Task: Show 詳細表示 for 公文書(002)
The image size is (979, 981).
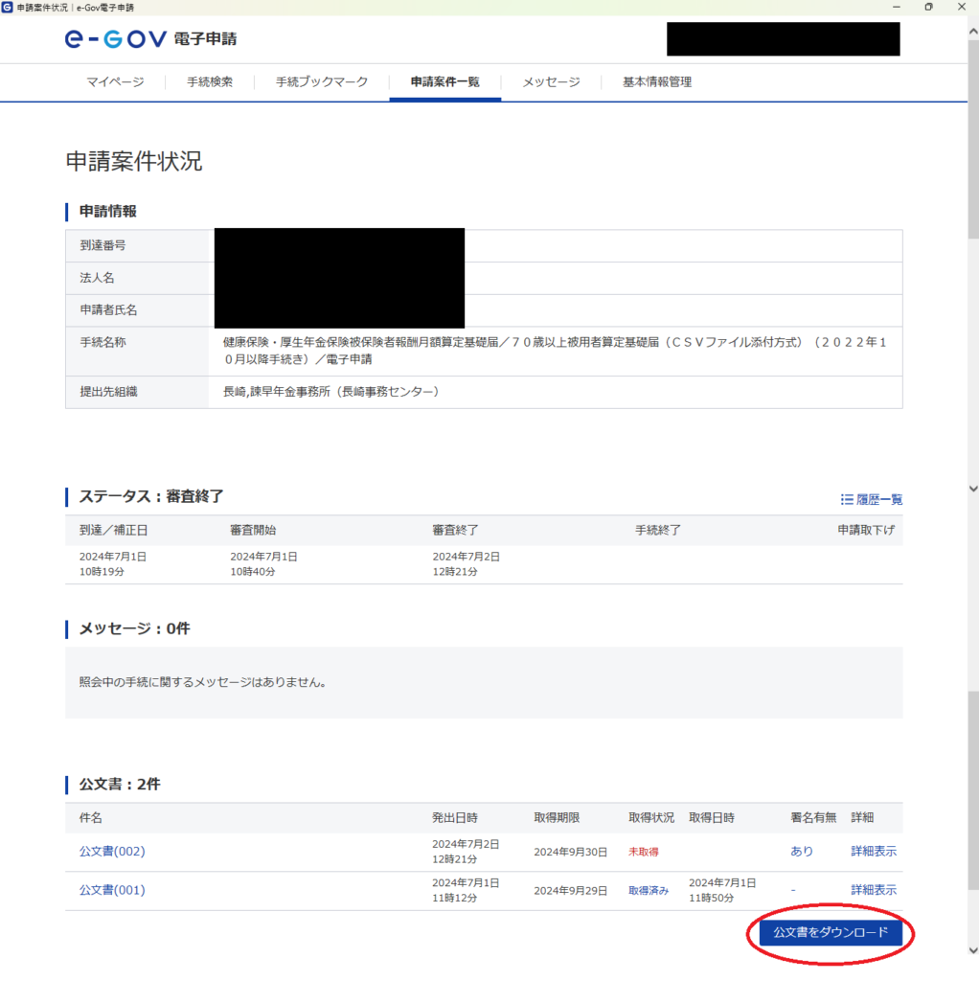Action: coord(874,852)
